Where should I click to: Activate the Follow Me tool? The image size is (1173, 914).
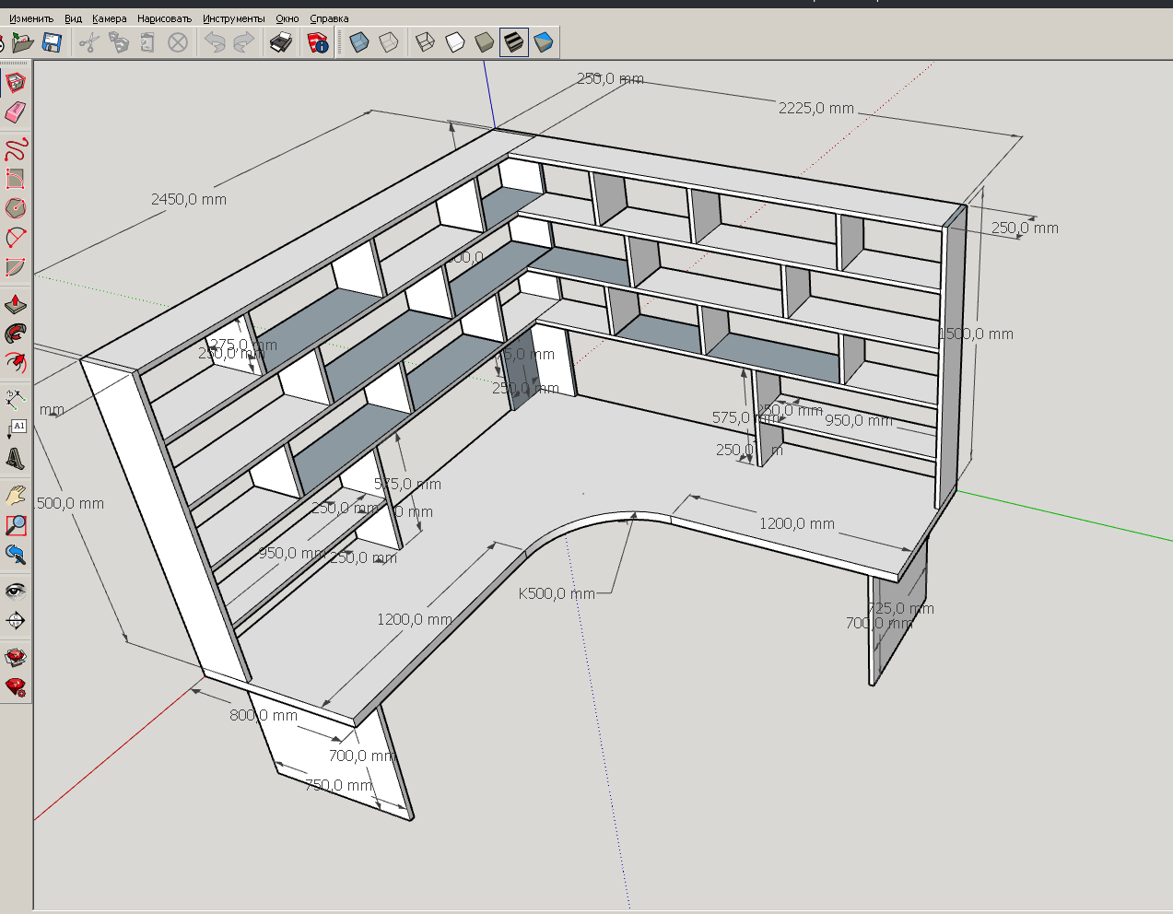pos(16,334)
